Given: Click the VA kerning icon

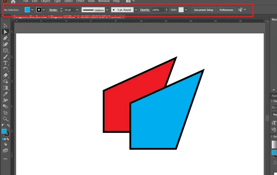Looking at the screenshot, I should 274,130.
